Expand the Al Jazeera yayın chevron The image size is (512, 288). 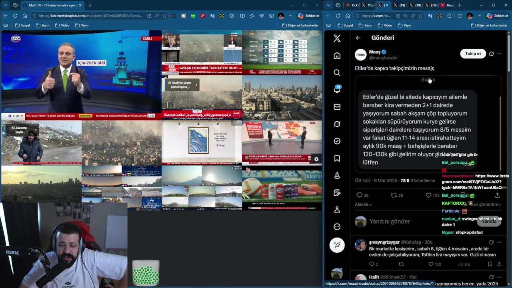click(x=36, y=130)
